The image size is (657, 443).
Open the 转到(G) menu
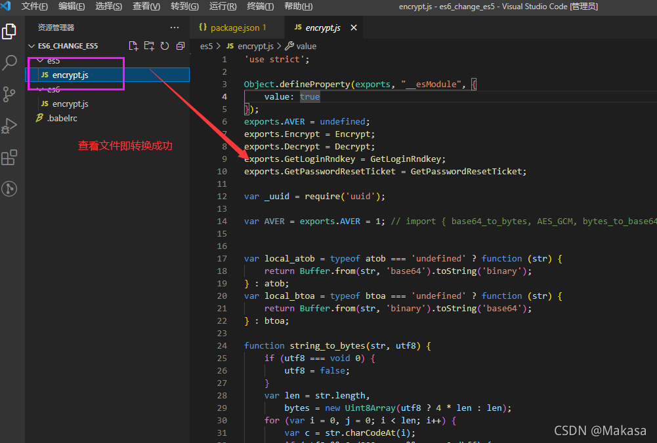pyautogui.click(x=184, y=7)
